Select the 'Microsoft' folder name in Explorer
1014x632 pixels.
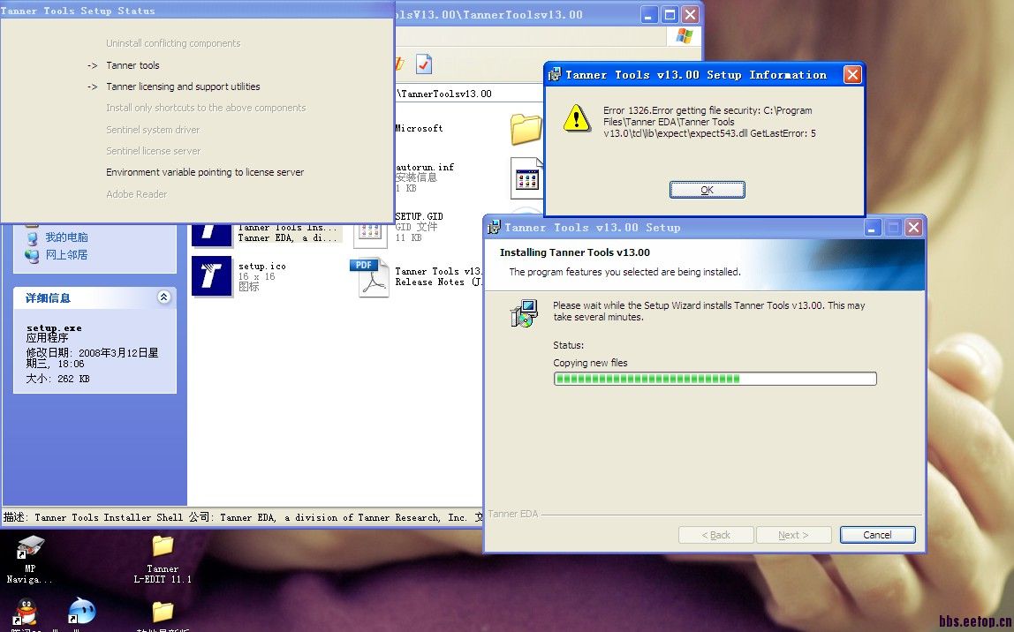(x=419, y=129)
